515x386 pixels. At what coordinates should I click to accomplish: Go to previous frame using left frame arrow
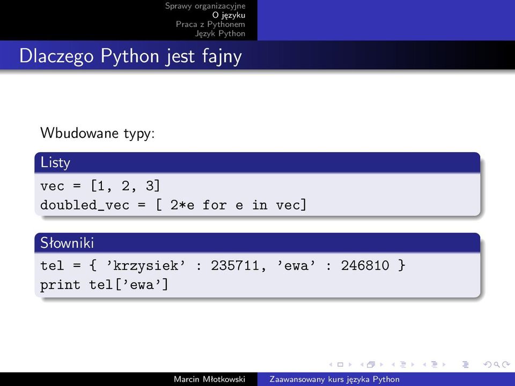tap(362, 365)
